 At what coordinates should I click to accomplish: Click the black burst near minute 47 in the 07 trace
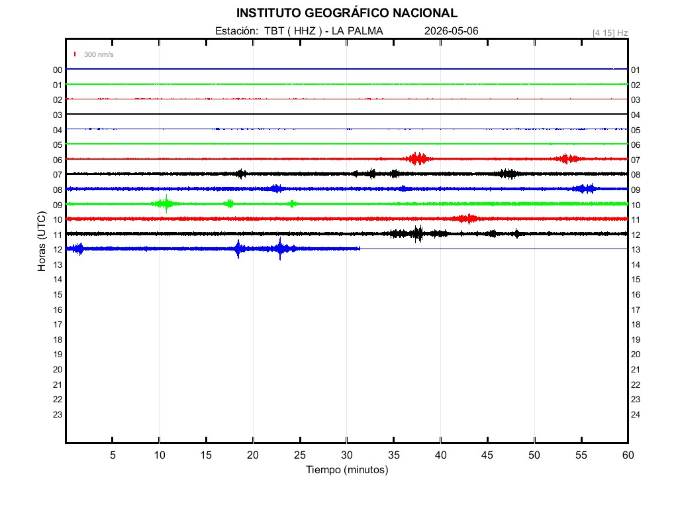pyautogui.click(x=508, y=174)
